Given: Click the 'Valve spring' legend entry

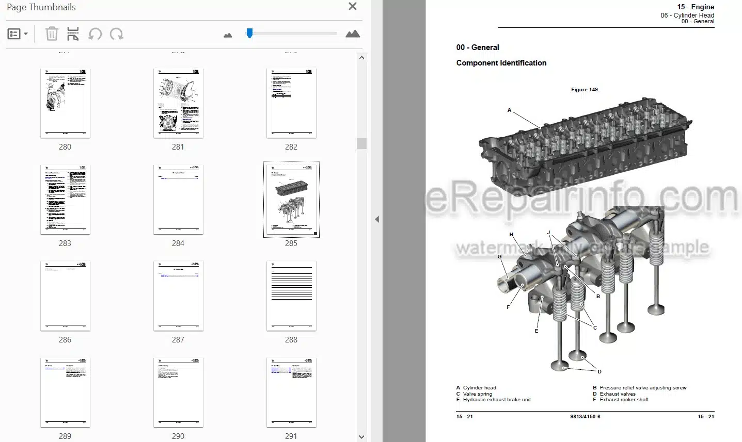Looking at the screenshot, I should point(478,394).
